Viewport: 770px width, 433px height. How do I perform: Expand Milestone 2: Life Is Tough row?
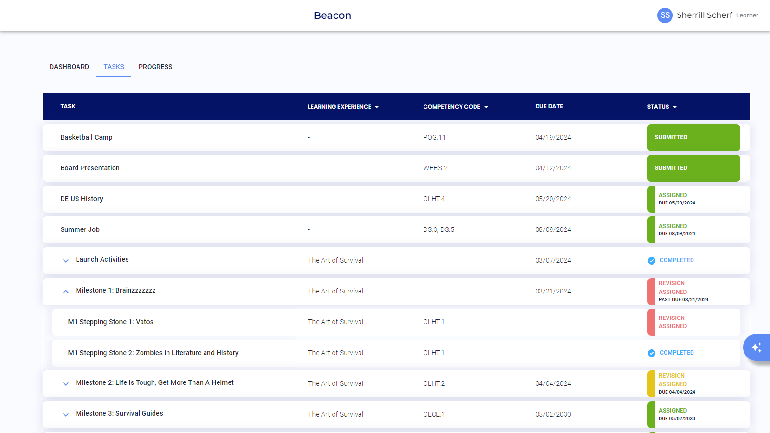click(x=66, y=384)
